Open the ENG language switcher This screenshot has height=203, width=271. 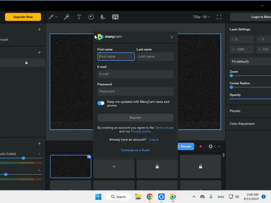click(x=221, y=197)
